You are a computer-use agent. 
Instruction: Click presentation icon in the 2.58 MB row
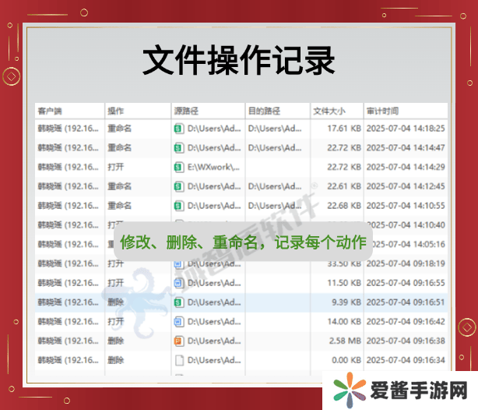tap(178, 341)
